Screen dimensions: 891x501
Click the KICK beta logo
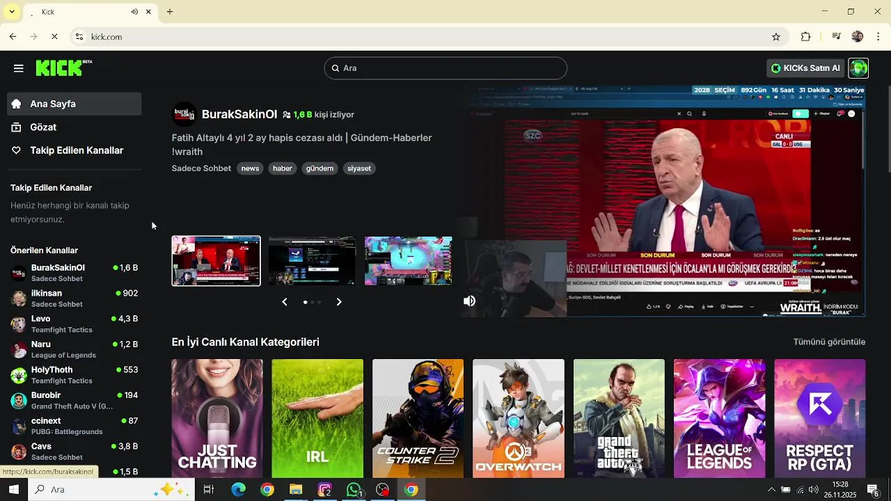tap(63, 67)
